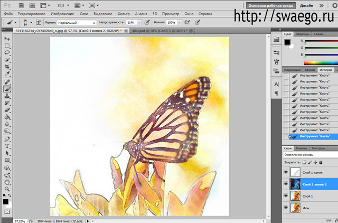Select the Rectangular Marquee tool
This screenshot has width=338, height=223.
point(7,46)
